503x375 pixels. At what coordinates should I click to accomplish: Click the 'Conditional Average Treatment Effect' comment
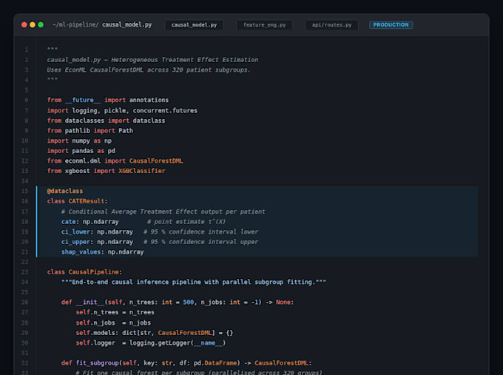click(x=163, y=212)
